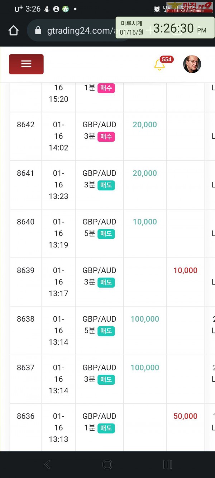Tap the red 50,000 amount on trade 8636
Image resolution: width=215 pixels, height=478 pixels.
click(x=185, y=416)
